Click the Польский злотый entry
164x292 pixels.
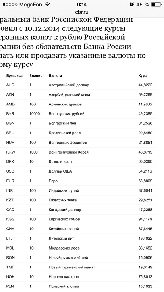pyautogui.click(x=64, y=286)
